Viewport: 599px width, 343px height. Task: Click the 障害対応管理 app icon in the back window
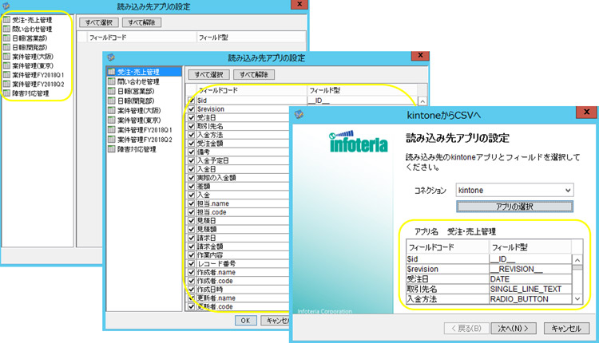click(6, 93)
